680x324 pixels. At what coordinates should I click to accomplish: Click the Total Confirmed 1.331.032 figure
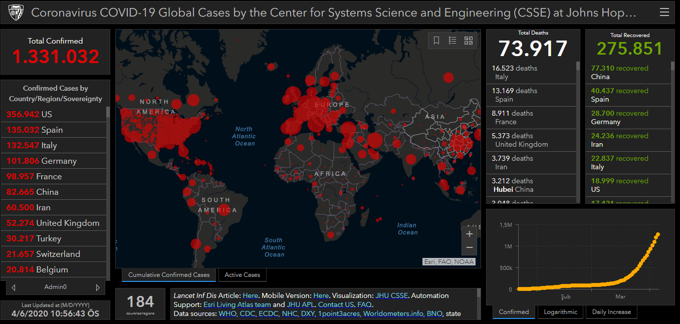coord(56,57)
